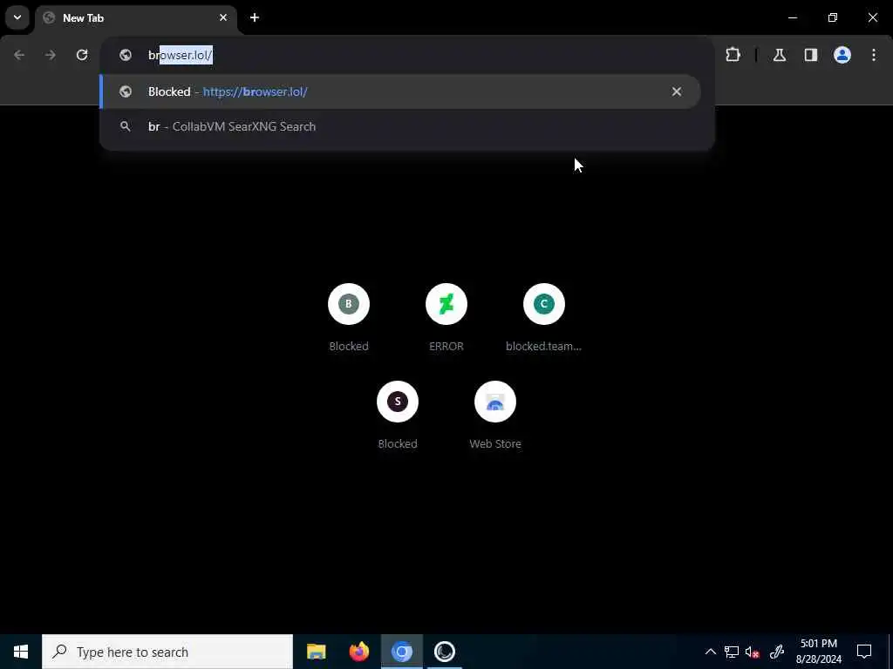
Task: Click globe icon in the address bar
Action: (x=126, y=55)
